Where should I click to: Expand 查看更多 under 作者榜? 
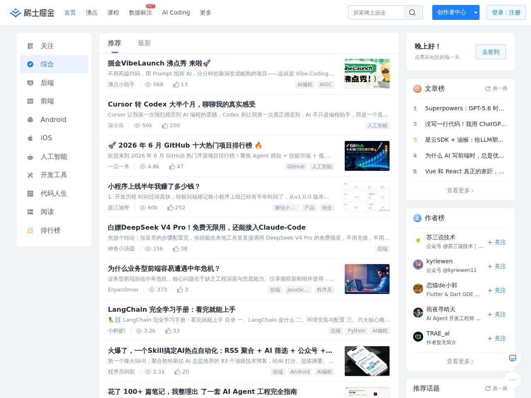coord(460,362)
